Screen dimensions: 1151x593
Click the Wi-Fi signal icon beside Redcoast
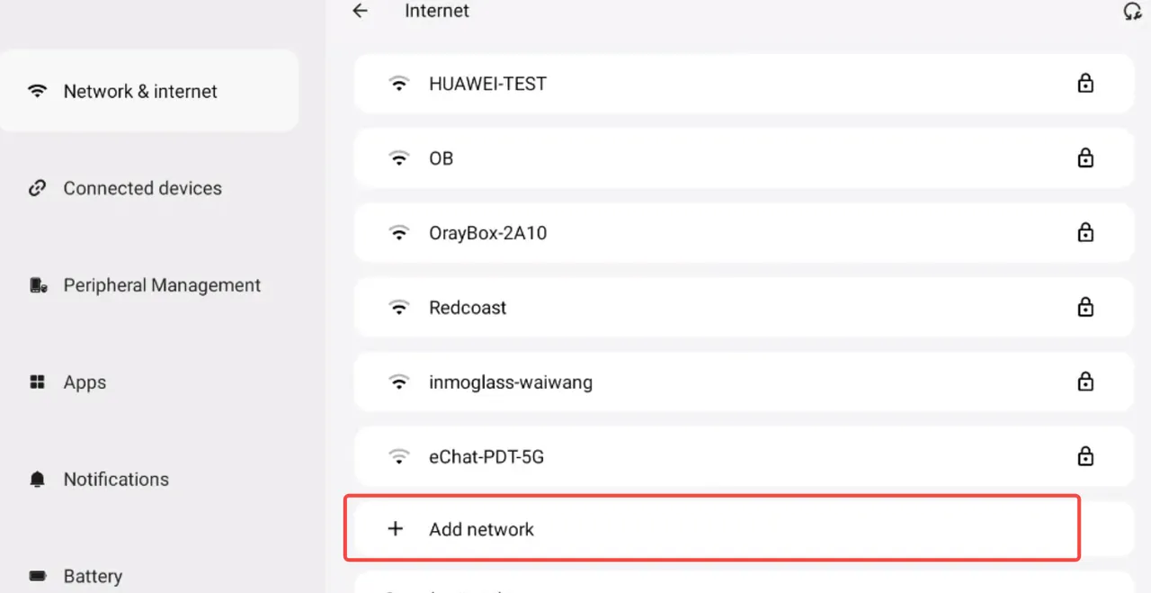(x=398, y=308)
